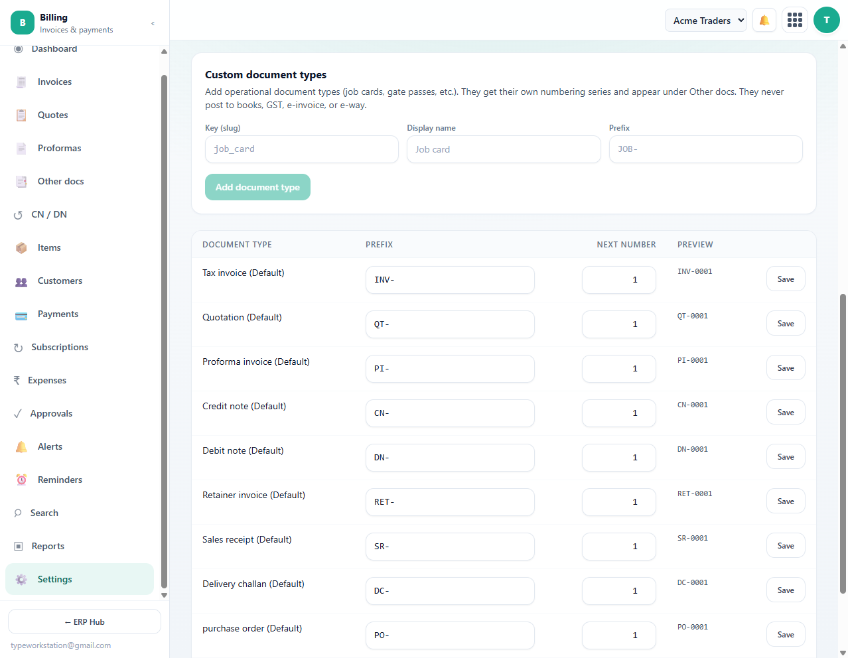Collapse the sidebar with chevron

(153, 23)
